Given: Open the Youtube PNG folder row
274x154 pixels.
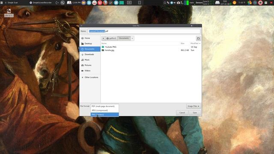Looking at the screenshot, I should (x=151, y=47).
